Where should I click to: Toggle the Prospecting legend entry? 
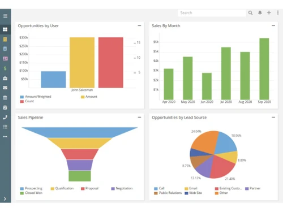(x=31, y=188)
